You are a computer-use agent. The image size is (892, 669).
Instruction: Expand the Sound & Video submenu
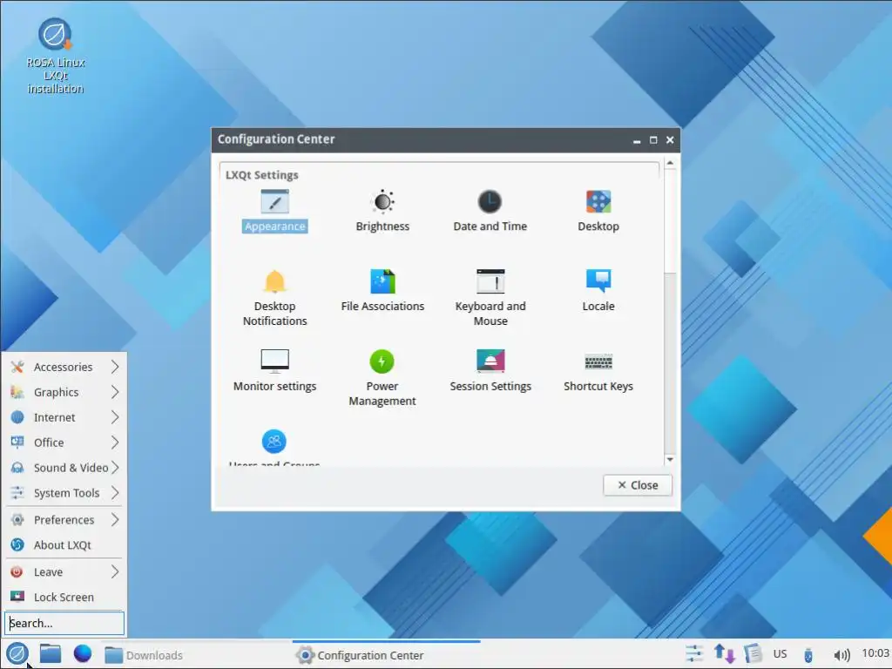point(64,467)
